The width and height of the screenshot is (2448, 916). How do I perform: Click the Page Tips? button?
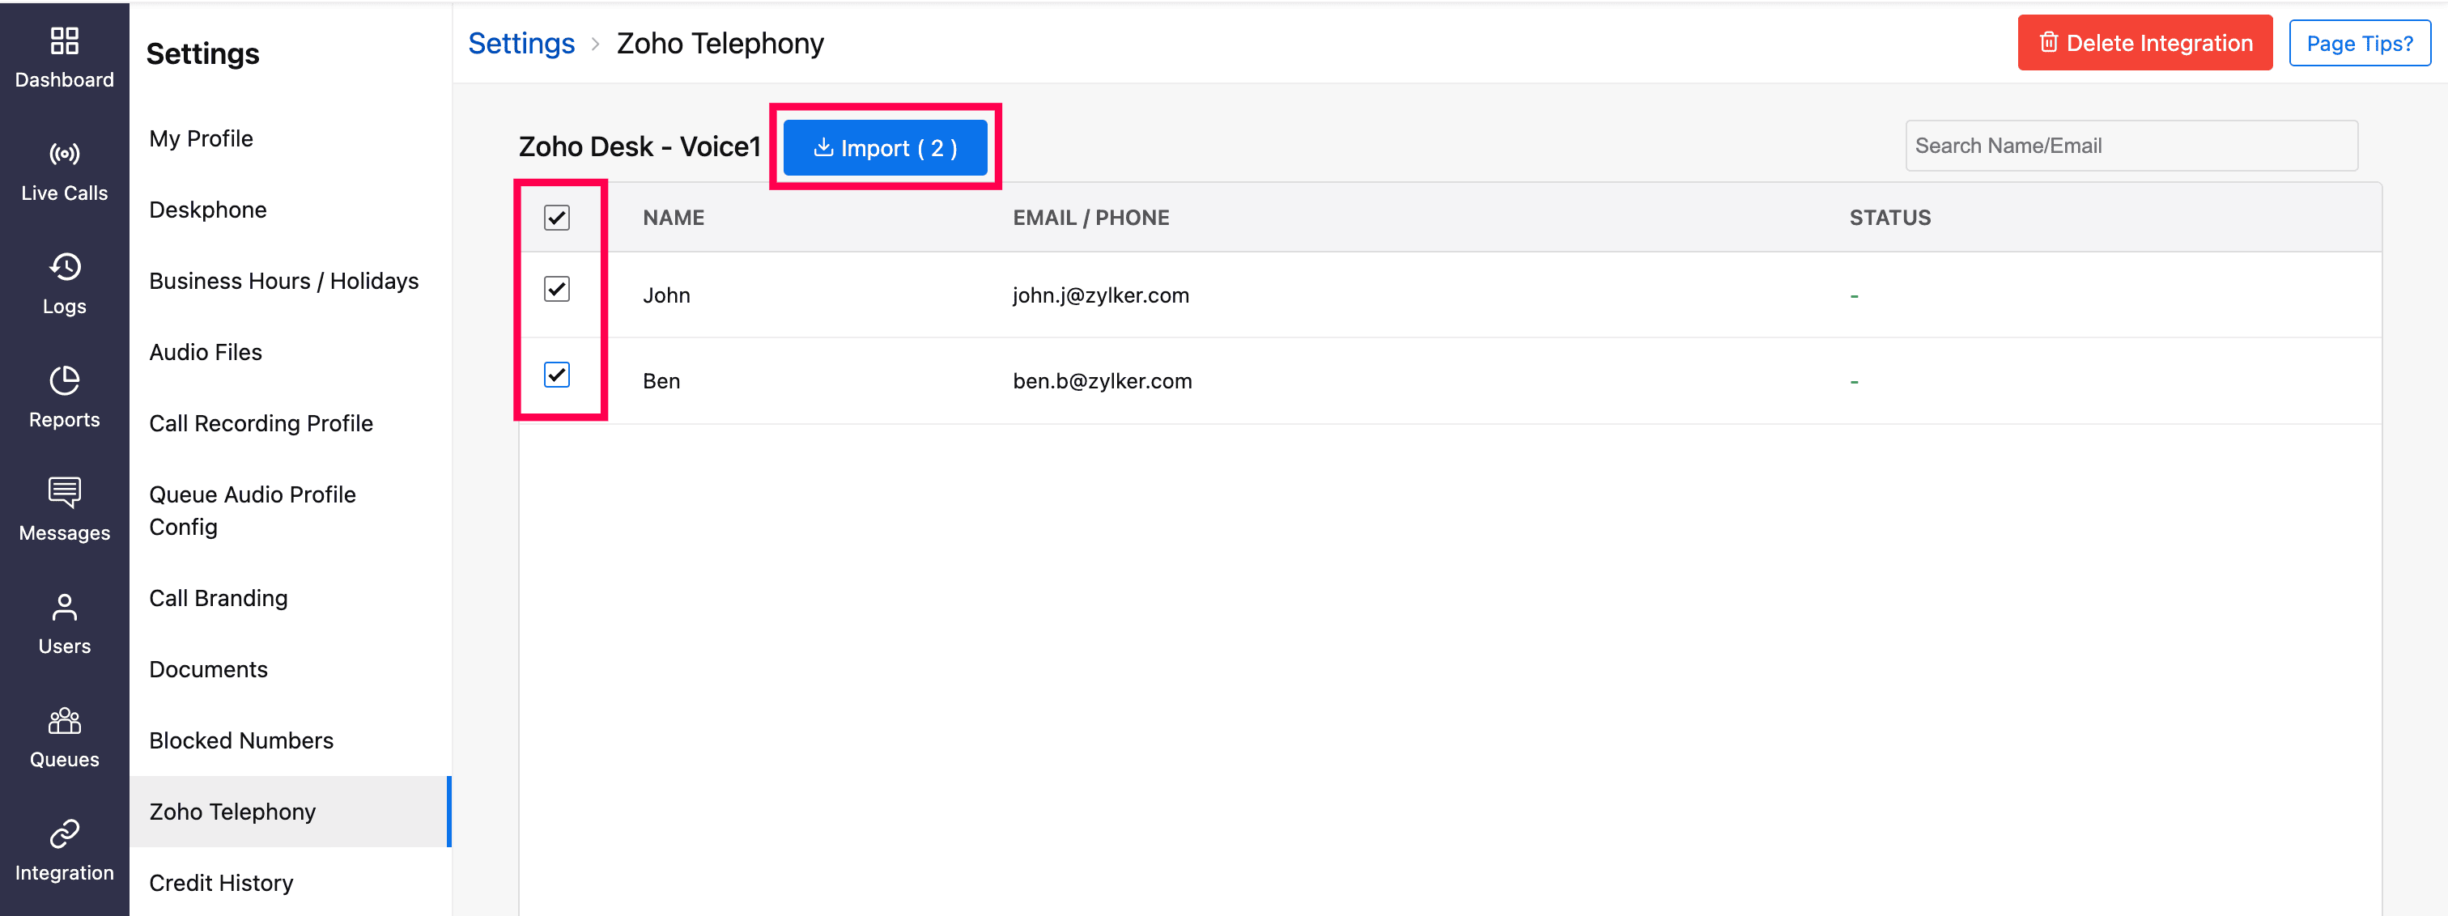click(x=2359, y=43)
